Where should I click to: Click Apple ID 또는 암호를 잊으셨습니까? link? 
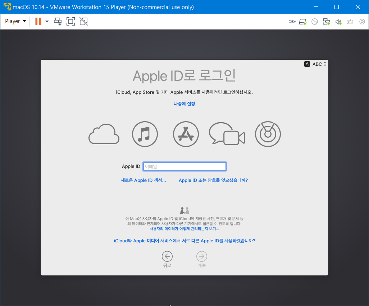click(x=213, y=181)
